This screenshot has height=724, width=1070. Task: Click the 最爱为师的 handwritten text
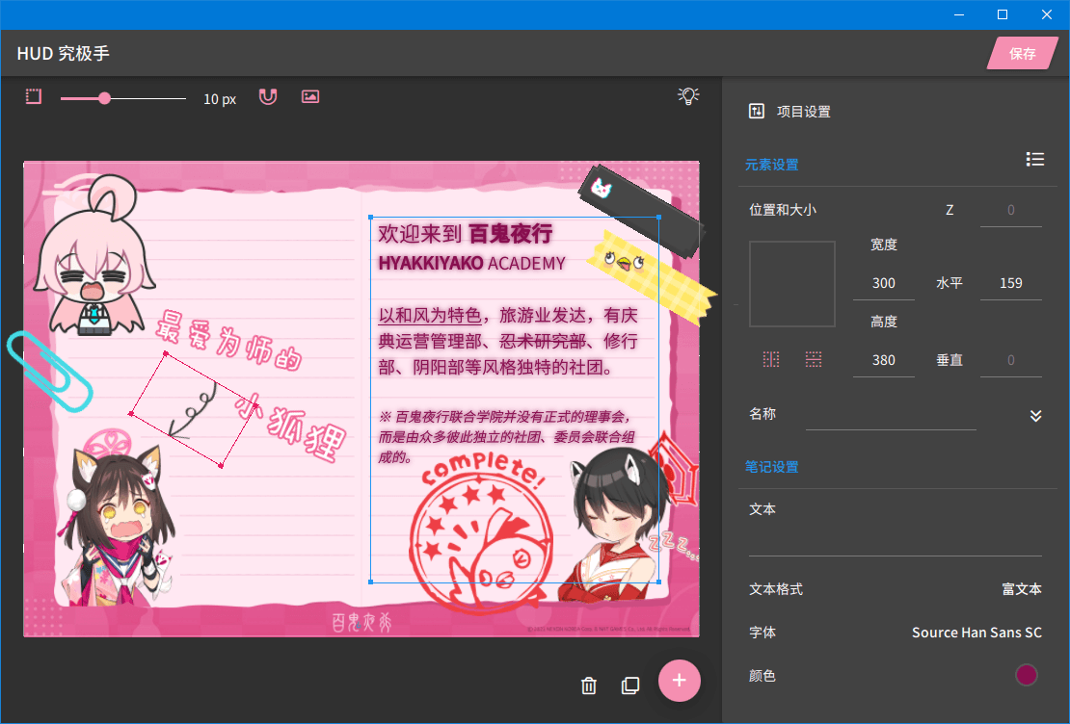tap(228, 340)
